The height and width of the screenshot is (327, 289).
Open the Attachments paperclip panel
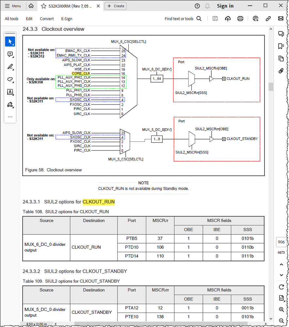pos(281,71)
